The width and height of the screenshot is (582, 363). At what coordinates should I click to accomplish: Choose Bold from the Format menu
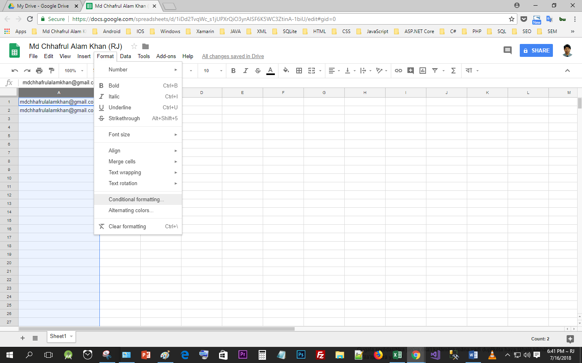(x=138, y=86)
